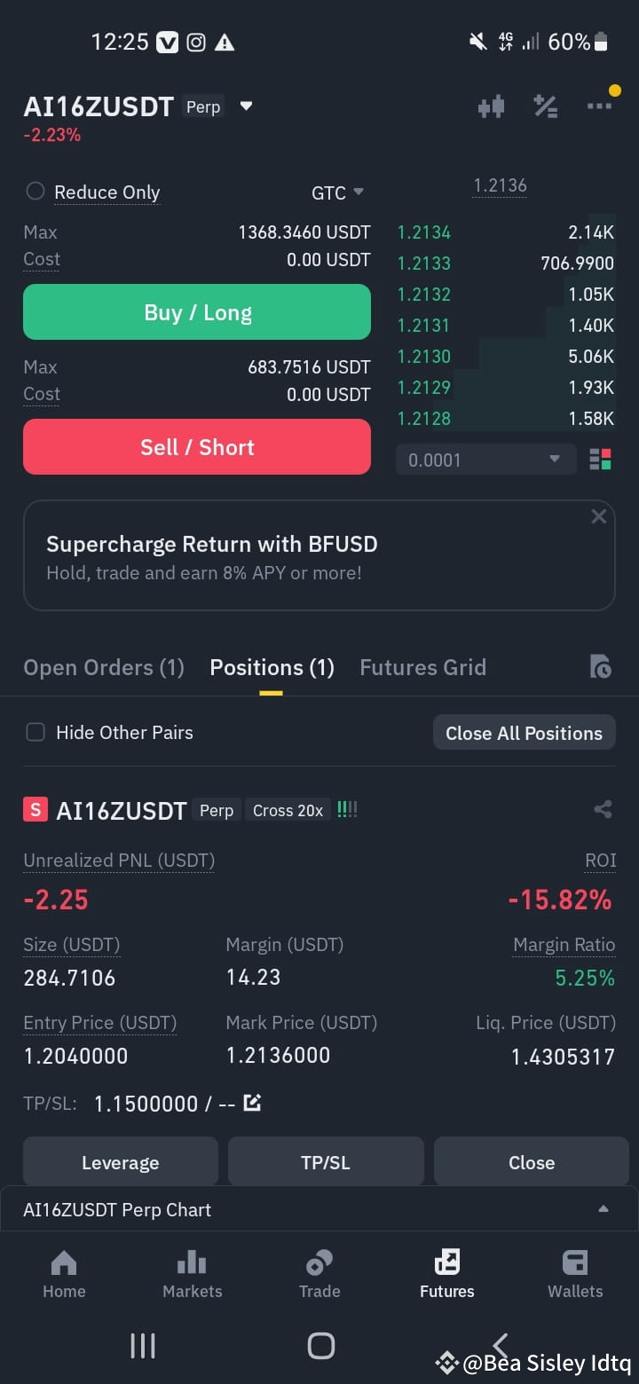Expand the AI16ZUSDT pair selector arrow

[247, 106]
